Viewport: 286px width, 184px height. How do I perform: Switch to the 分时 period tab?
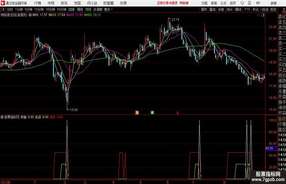[x=10, y=9]
